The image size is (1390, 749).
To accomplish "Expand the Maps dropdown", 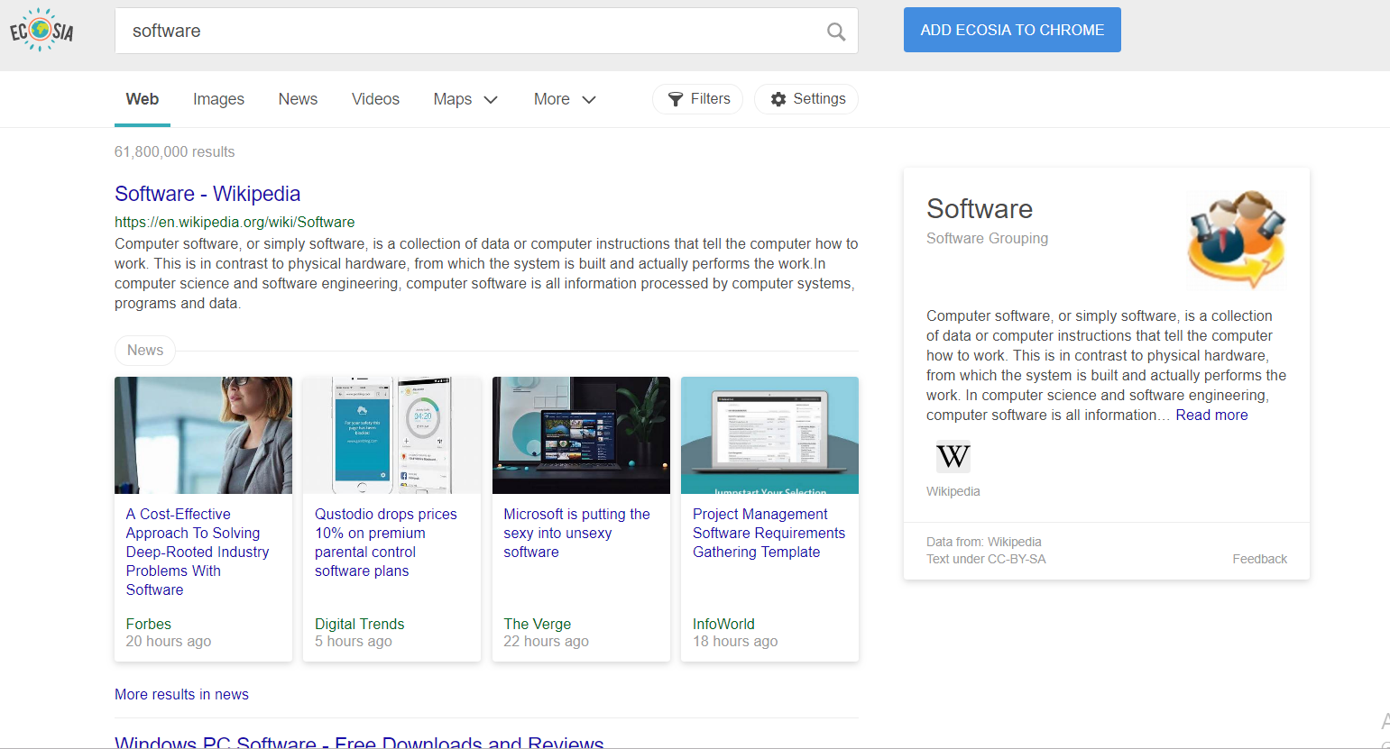I will click(x=465, y=99).
